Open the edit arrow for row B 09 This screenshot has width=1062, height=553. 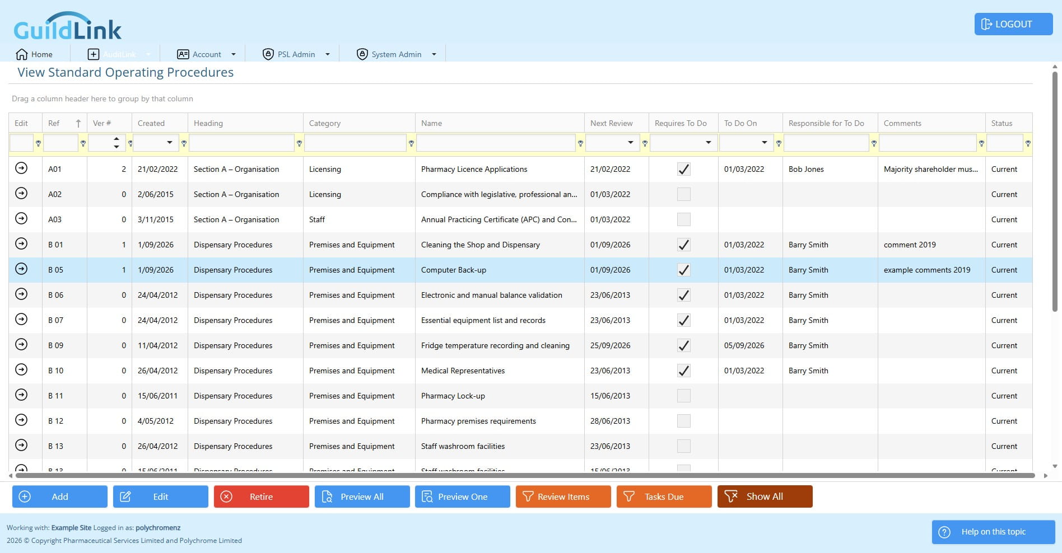pos(21,344)
